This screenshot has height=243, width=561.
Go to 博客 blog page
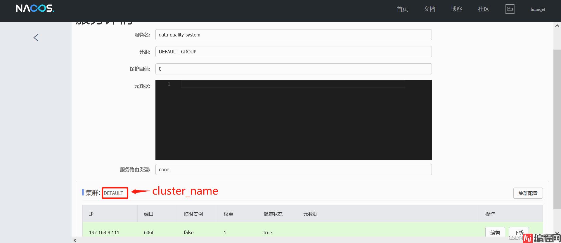pyautogui.click(x=456, y=9)
